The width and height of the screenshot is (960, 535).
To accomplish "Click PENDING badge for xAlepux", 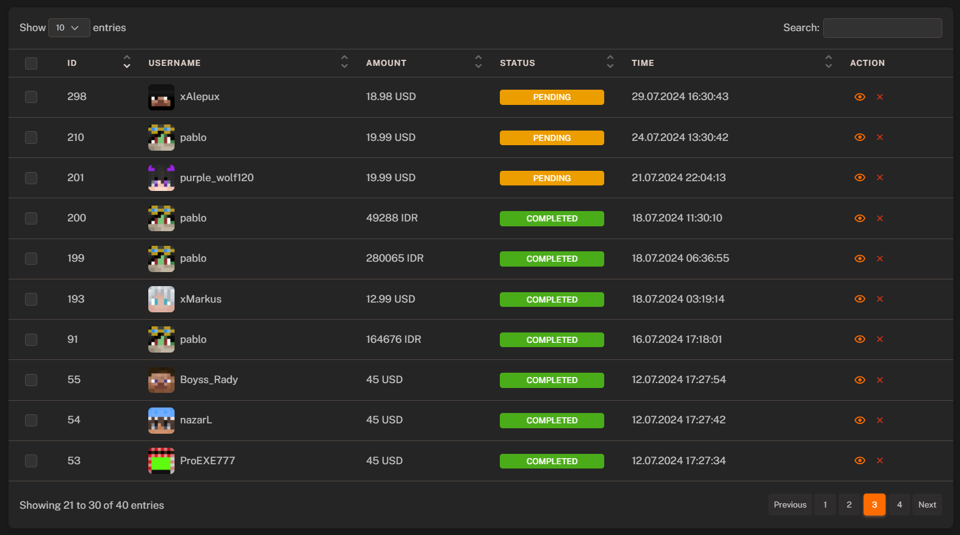I will tap(552, 97).
